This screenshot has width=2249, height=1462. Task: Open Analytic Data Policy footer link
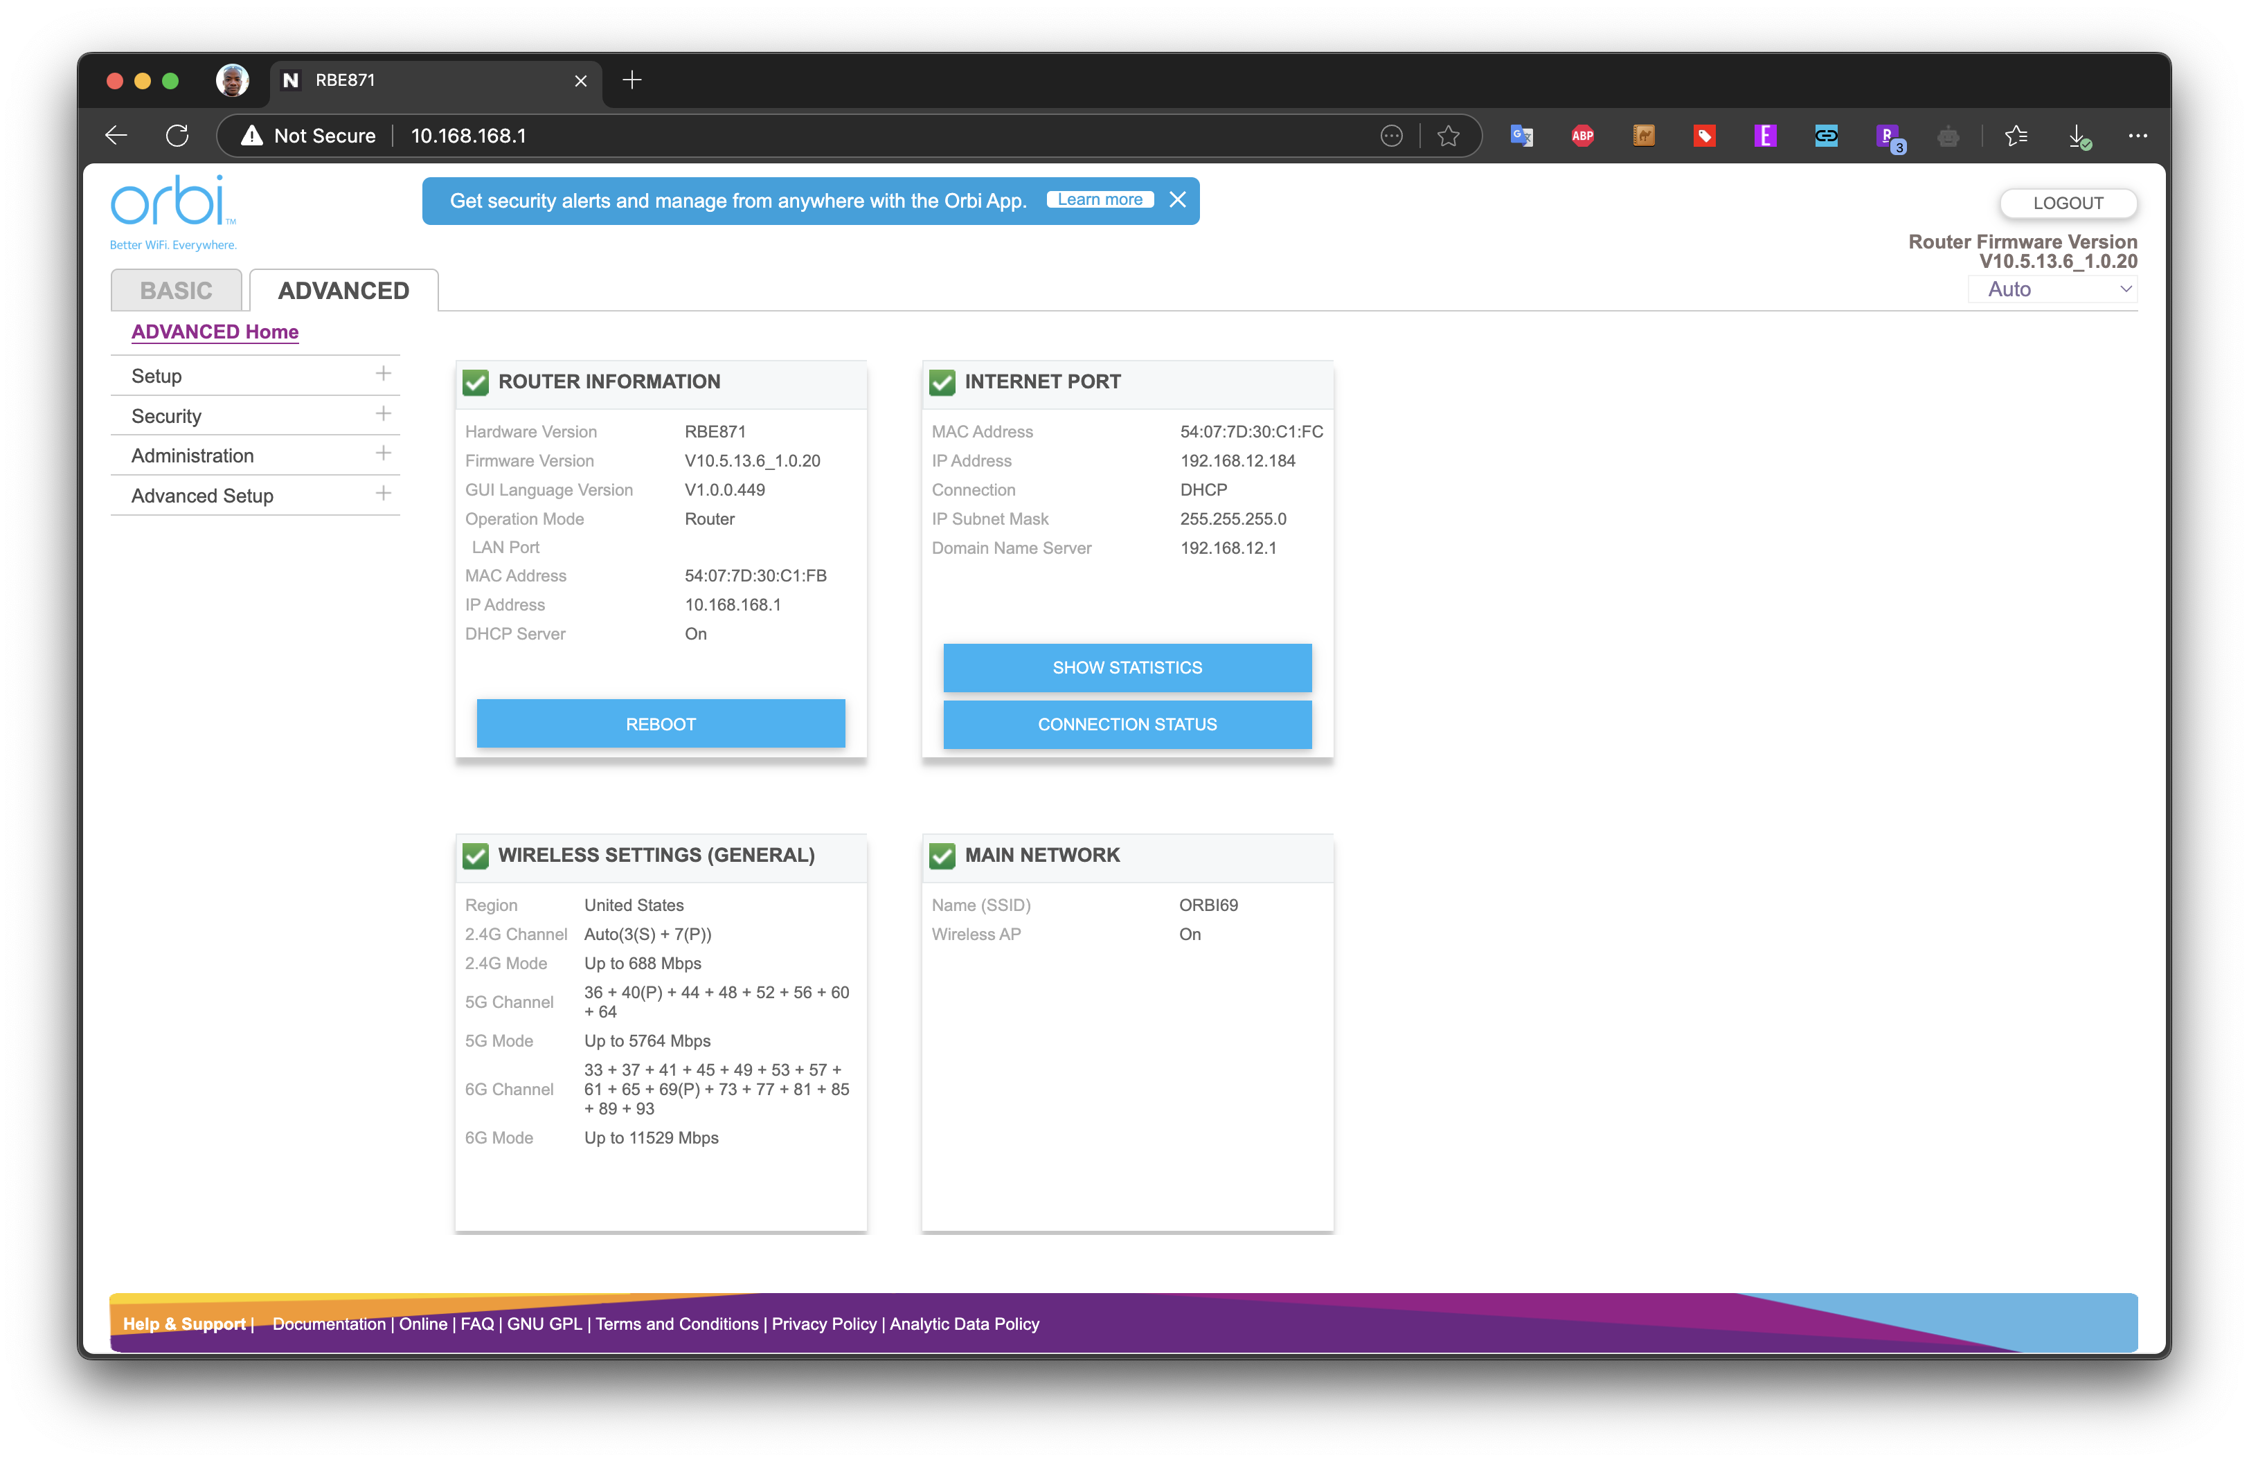(964, 1323)
